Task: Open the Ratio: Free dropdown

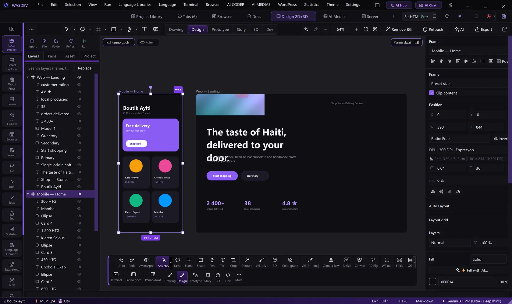Action: [459, 139]
